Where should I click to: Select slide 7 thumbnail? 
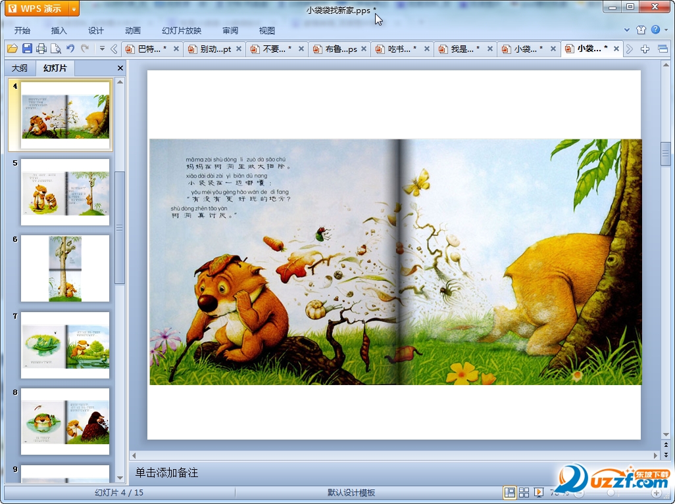(65, 345)
